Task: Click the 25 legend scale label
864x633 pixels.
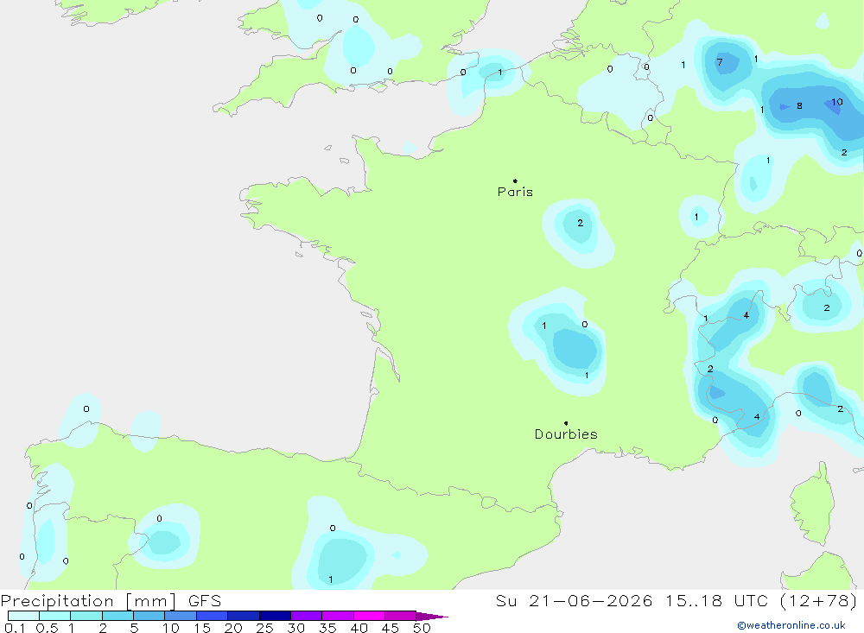Action: pyautogui.click(x=264, y=628)
